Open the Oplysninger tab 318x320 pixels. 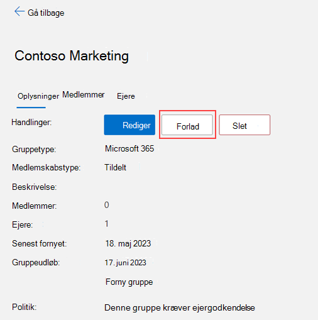[x=38, y=96]
